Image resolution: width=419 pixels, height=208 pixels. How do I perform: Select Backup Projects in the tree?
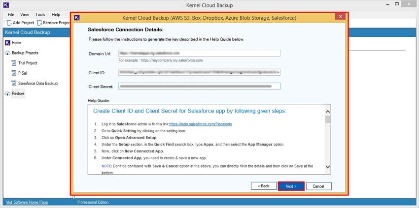[x=25, y=53]
